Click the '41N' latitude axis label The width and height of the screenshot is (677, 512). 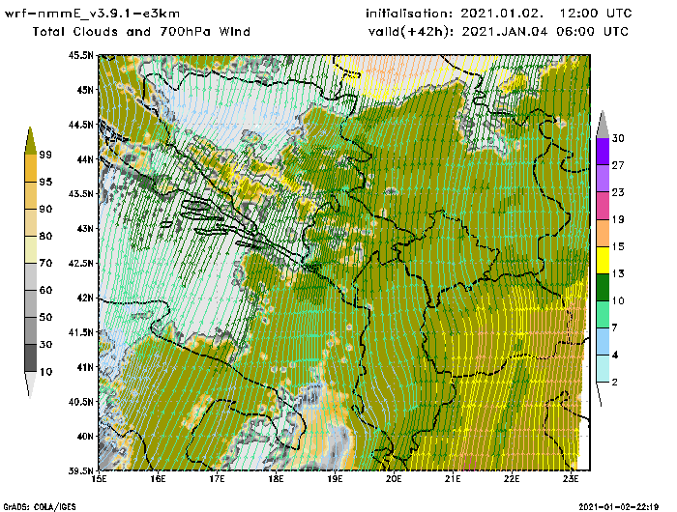pos(85,367)
